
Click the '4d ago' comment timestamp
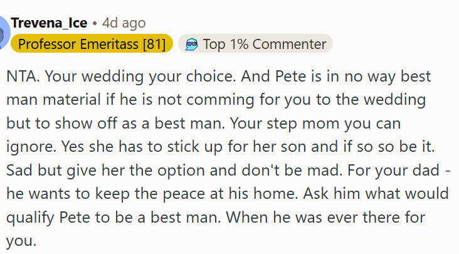(124, 23)
